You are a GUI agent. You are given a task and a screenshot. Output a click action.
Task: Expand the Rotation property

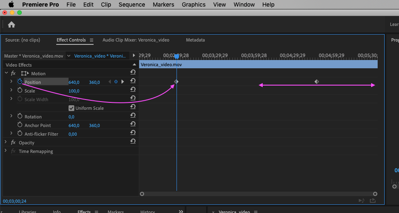(x=11, y=117)
